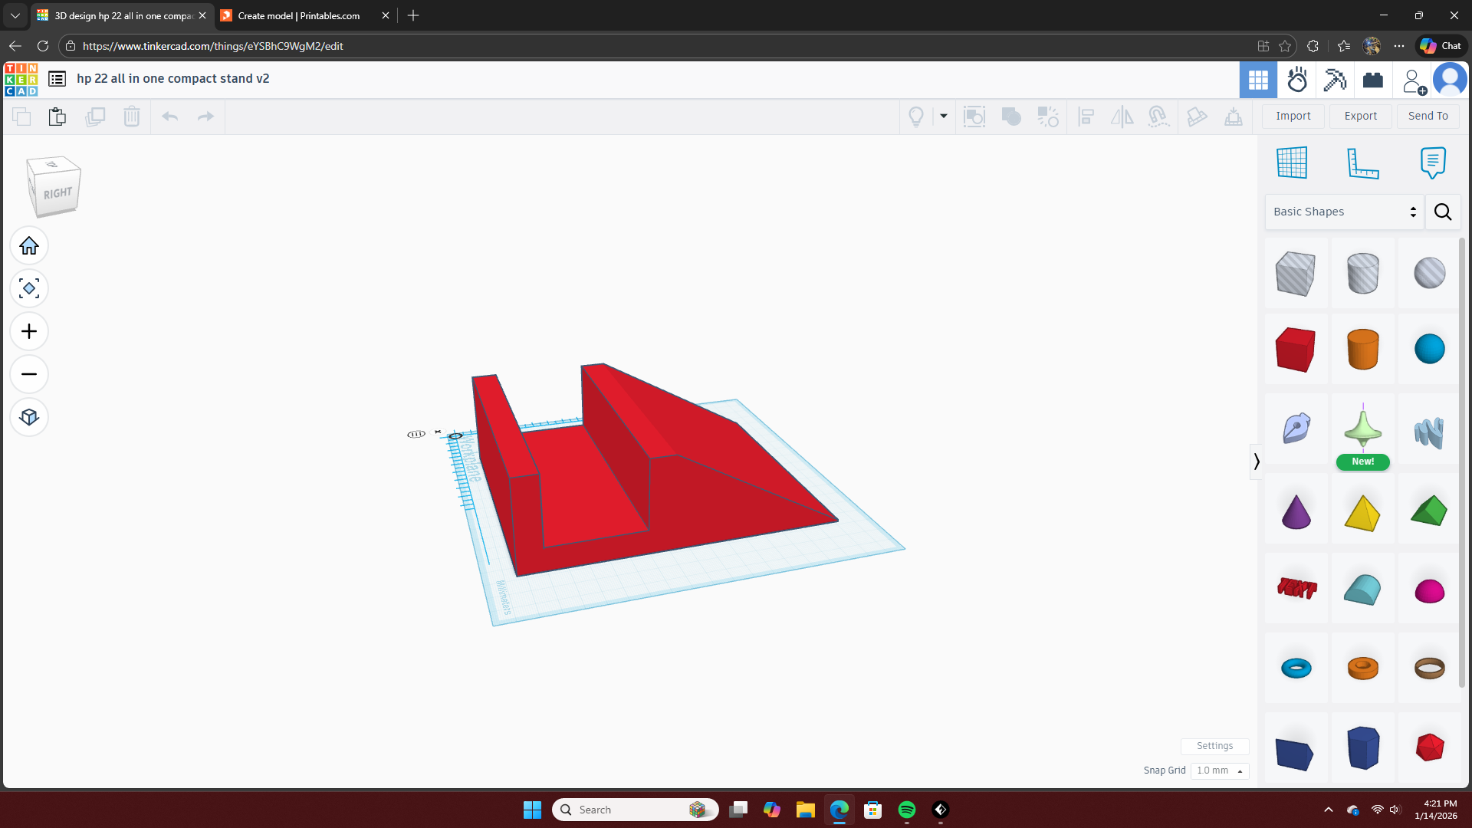Image resolution: width=1472 pixels, height=828 pixels.
Task: Select the orange Cylinder shape
Action: 1362,350
